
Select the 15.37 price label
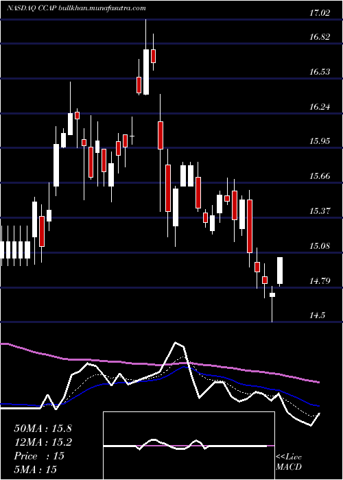click(320, 211)
